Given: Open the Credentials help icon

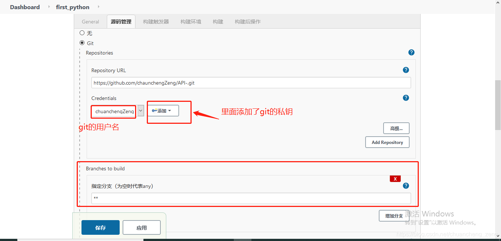Looking at the screenshot, I should coord(406,98).
